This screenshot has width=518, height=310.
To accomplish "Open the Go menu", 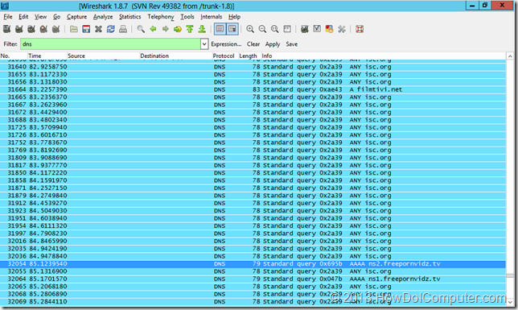I will tap(57, 17).
